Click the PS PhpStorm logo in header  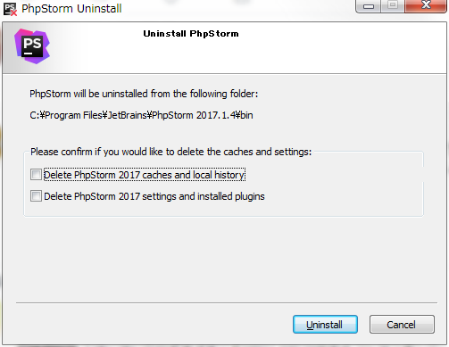tap(32, 46)
